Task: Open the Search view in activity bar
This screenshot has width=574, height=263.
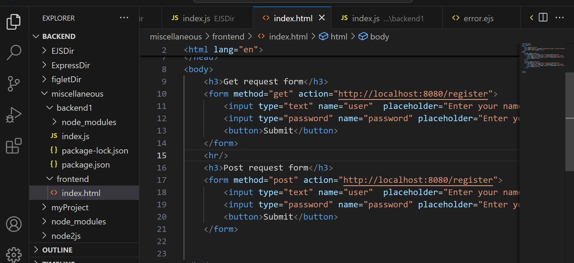Action: tap(14, 52)
